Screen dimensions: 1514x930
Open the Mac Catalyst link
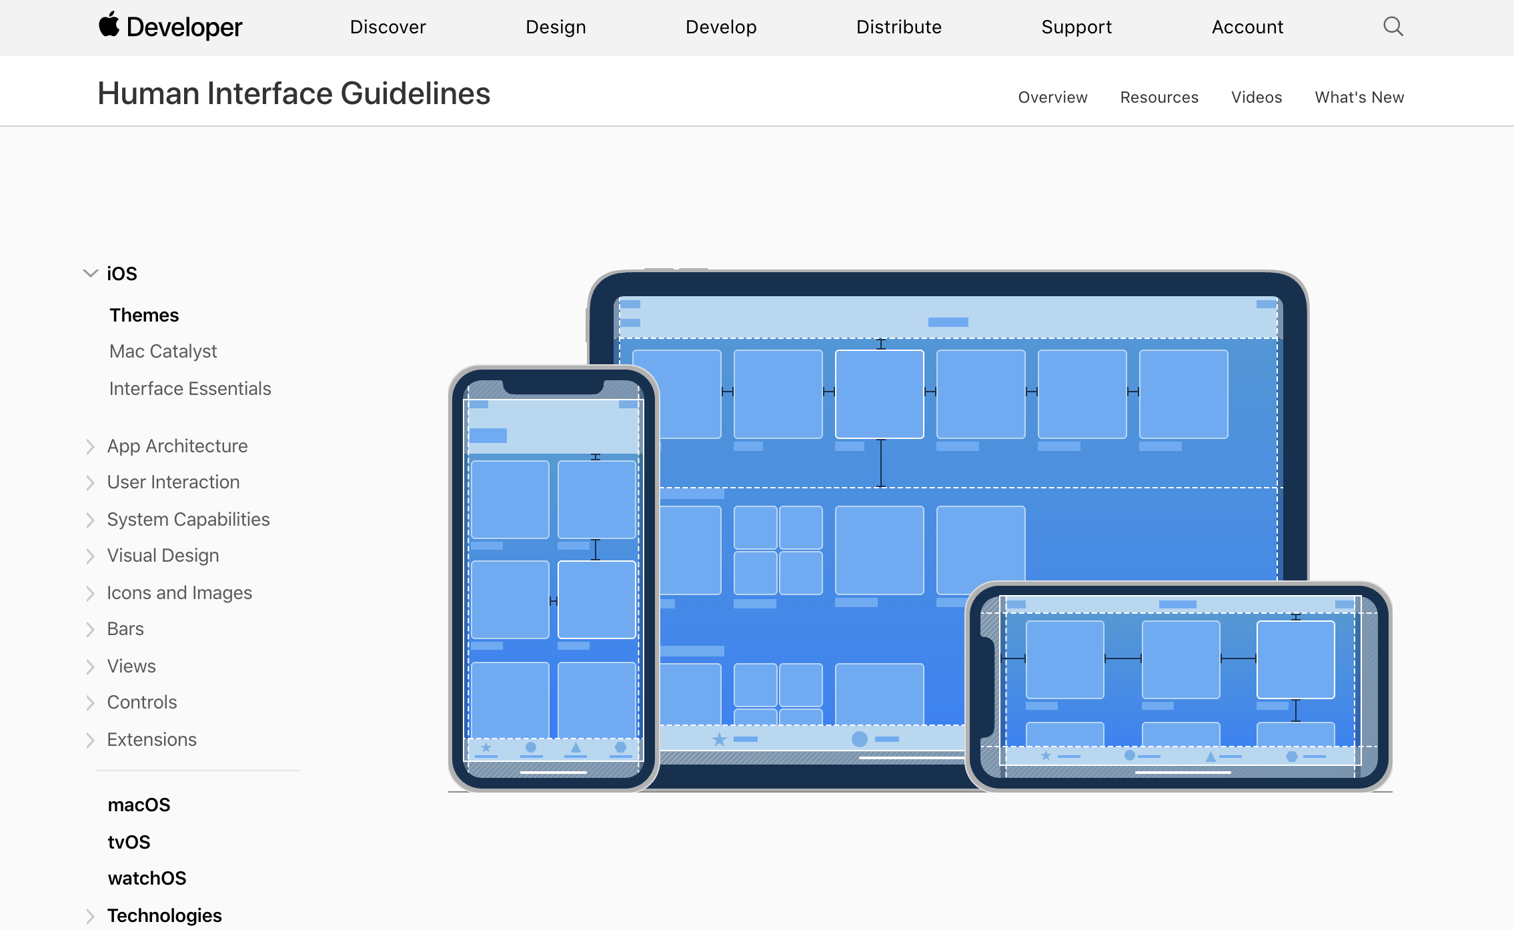tap(163, 352)
